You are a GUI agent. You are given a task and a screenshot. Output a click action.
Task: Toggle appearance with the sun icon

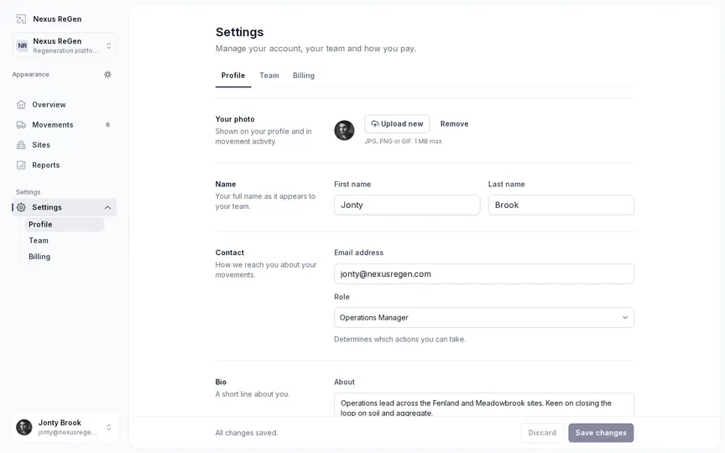click(x=107, y=75)
